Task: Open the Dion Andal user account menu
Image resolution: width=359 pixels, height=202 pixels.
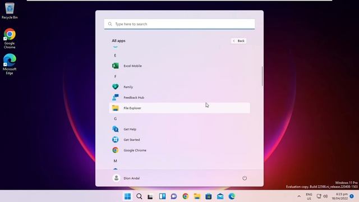Action: [x=126, y=178]
